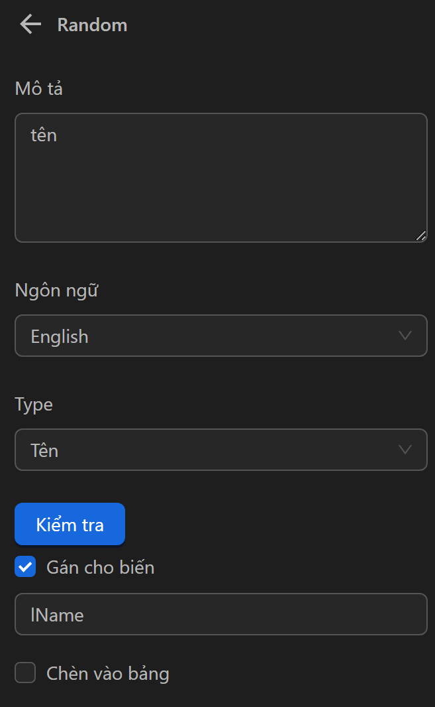Click the Type dropdown chevron arrow
The image size is (435, 707).
(x=405, y=450)
